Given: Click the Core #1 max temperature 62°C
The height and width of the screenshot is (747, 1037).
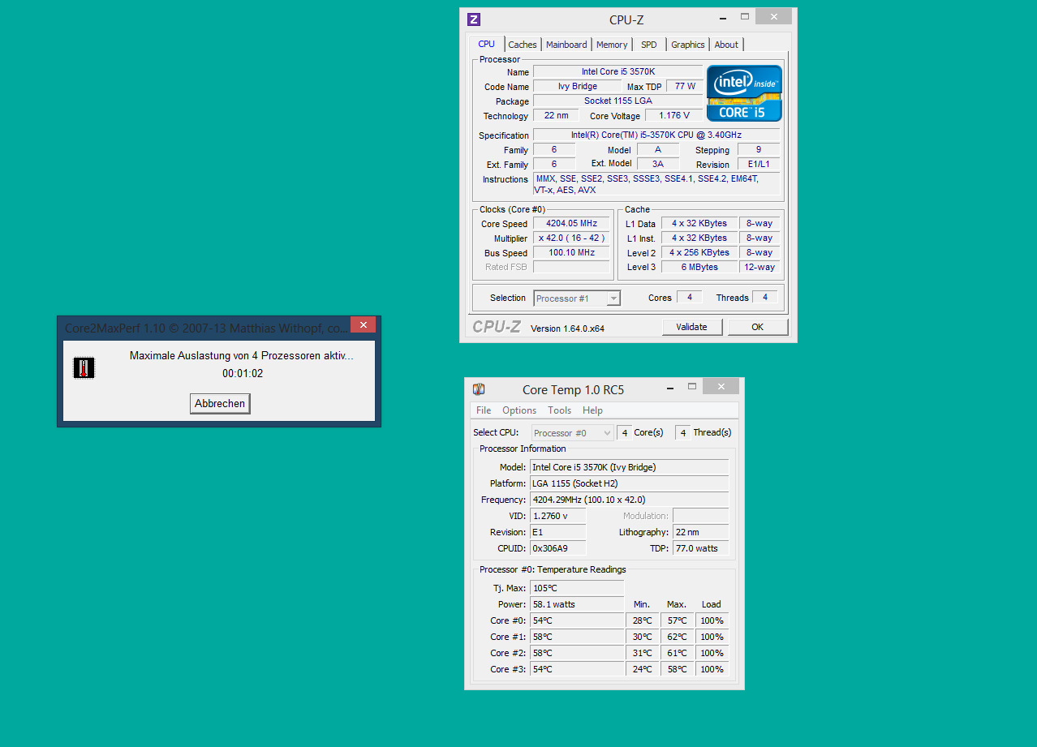Looking at the screenshot, I should coord(677,637).
